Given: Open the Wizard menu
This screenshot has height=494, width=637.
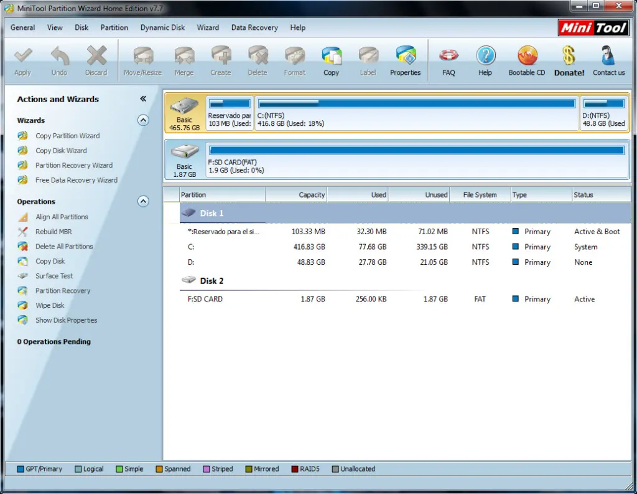Looking at the screenshot, I should [208, 27].
